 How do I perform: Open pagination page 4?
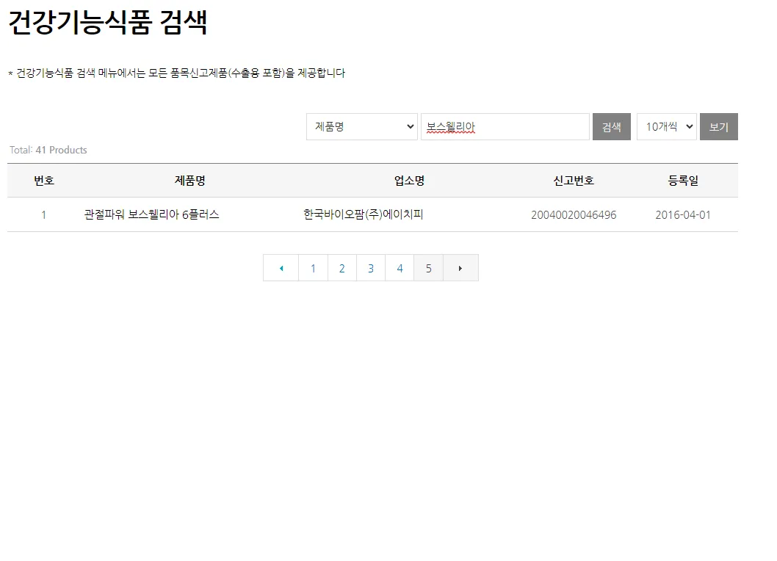[x=400, y=267]
